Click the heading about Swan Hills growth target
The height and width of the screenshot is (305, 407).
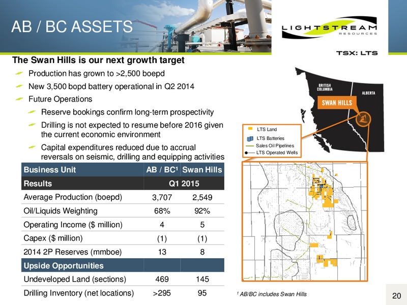(x=98, y=60)
